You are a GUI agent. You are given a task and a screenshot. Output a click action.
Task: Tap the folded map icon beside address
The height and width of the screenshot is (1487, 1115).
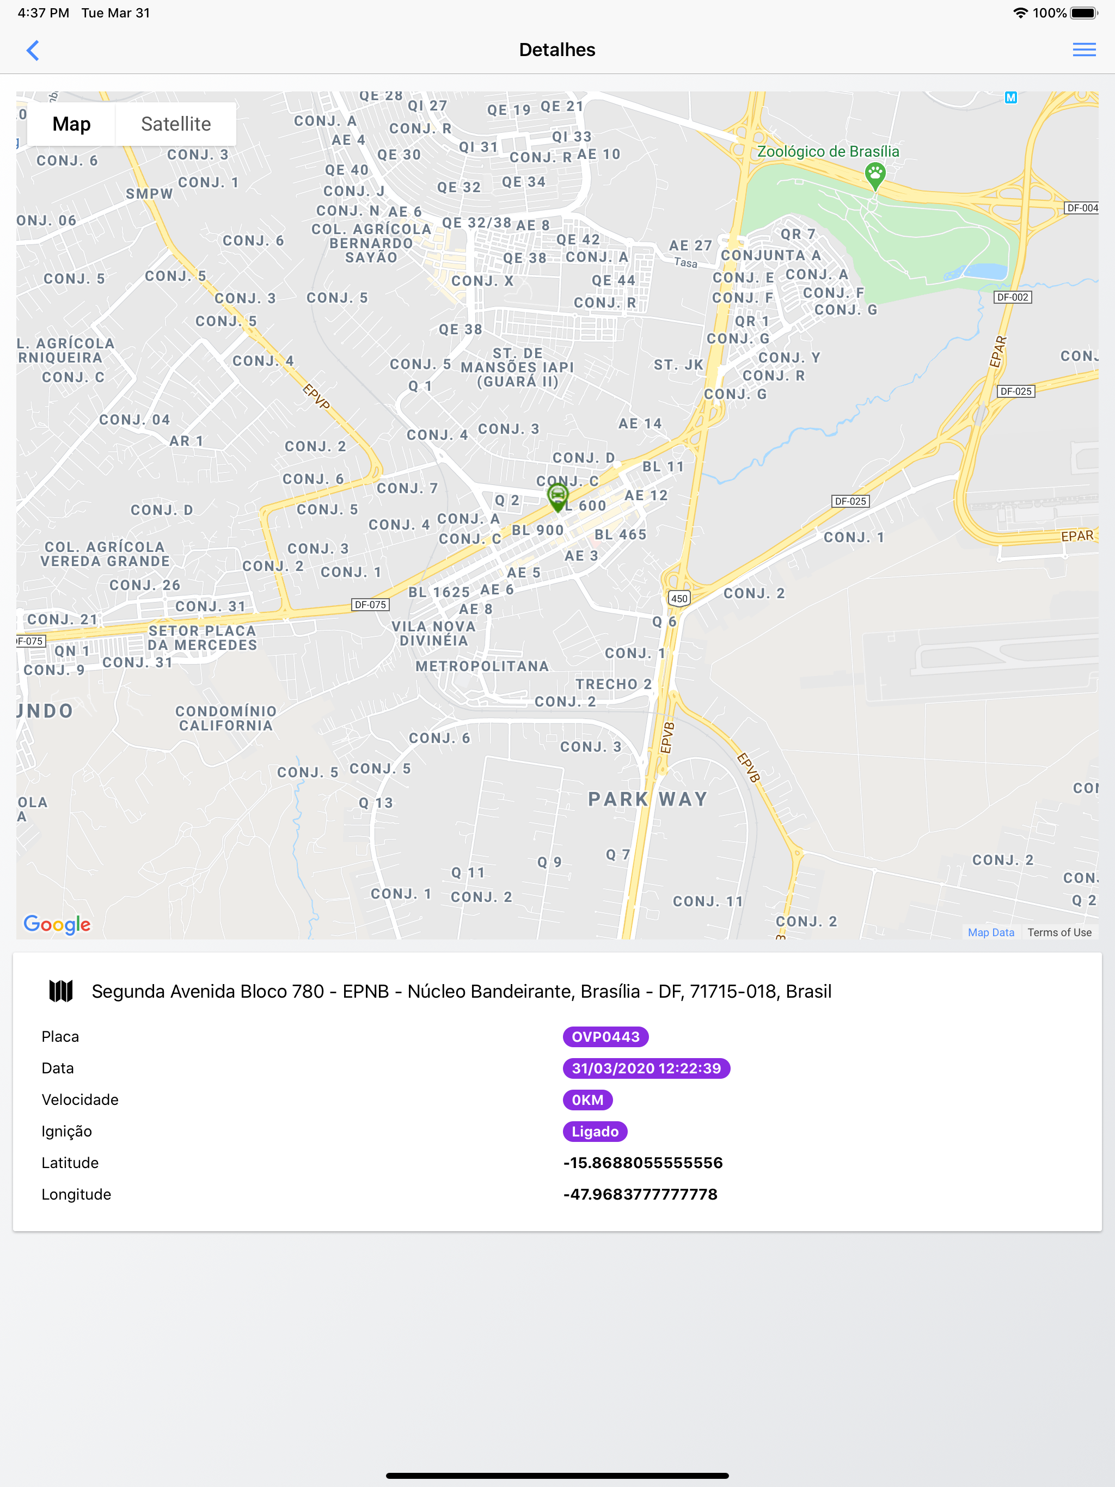click(61, 991)
